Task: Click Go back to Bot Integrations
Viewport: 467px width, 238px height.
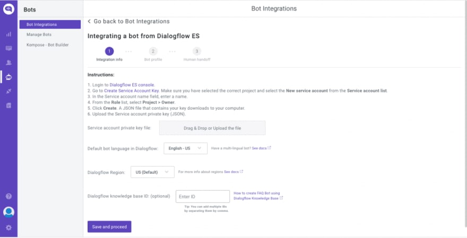Action: coord(132,21)
